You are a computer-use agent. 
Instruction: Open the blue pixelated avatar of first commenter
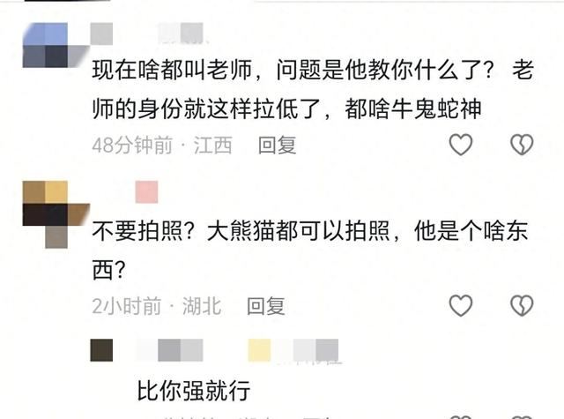click(x=56, y=45)
